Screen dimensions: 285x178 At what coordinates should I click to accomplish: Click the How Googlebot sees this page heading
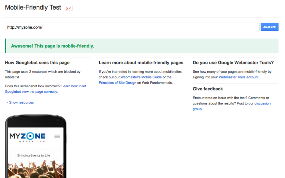37,63
